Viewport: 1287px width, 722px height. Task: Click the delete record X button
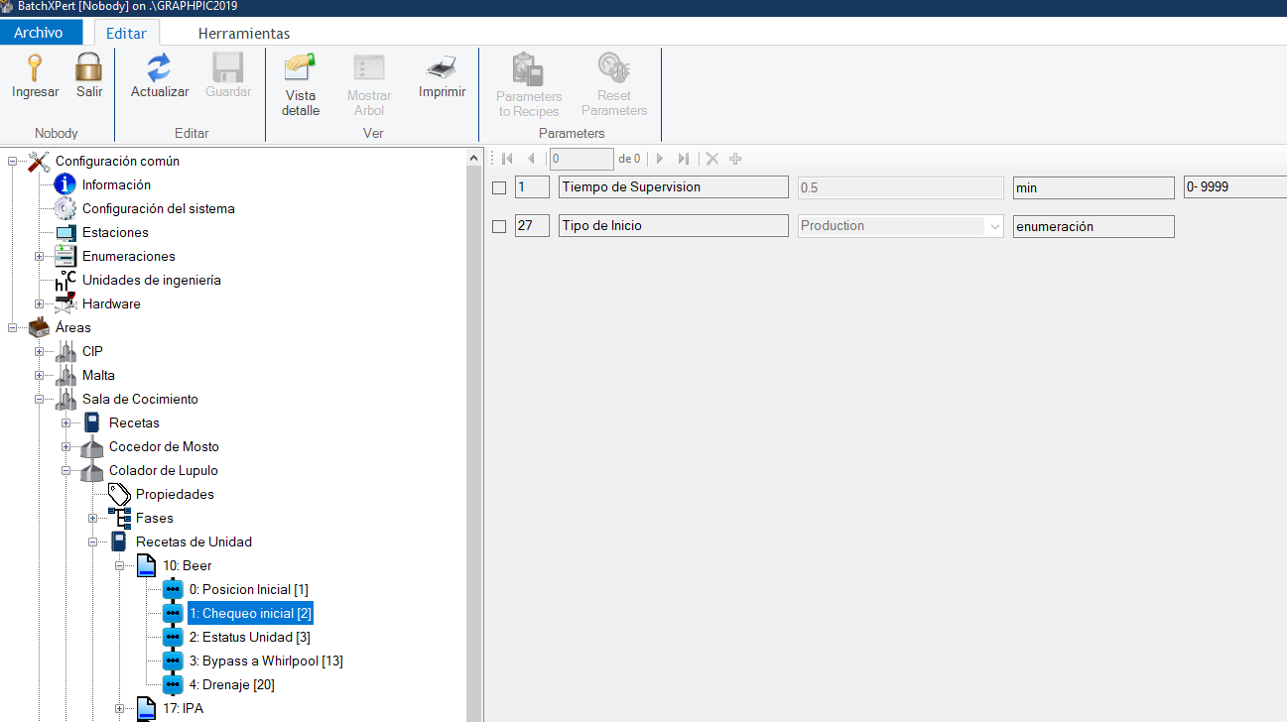point(710,159)
